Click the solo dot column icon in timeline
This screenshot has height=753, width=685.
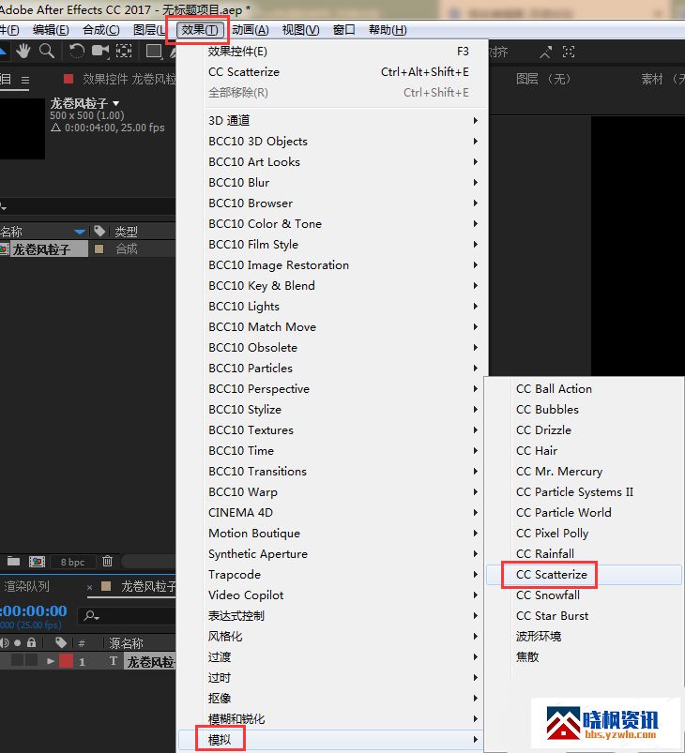pyautogui.click(x=18, y=642)
